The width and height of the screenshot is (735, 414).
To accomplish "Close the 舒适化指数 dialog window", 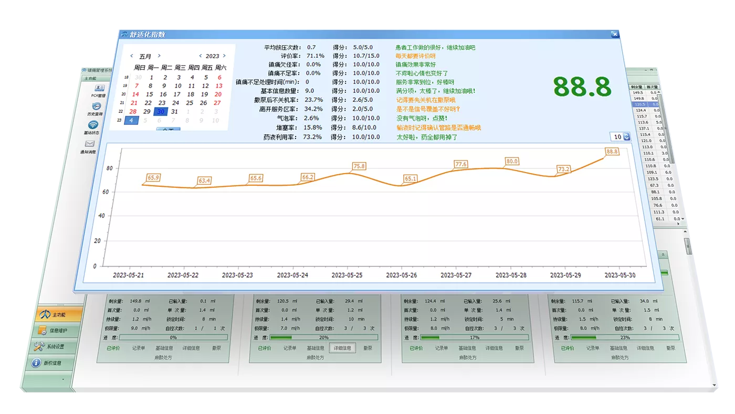I will pos(615,34).
